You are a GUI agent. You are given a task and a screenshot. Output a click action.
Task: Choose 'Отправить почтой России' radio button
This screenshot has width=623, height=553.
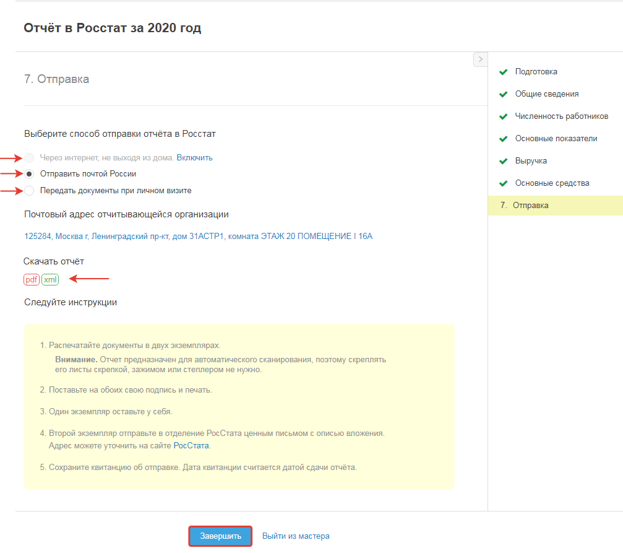[x=29, y=174]
